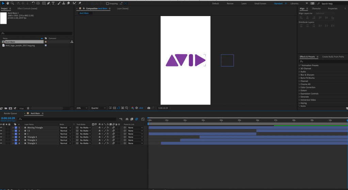Viewport: 348px width, 190px height.
Task: Expand the Color Correction effects category
Action: tap(307, 88)
